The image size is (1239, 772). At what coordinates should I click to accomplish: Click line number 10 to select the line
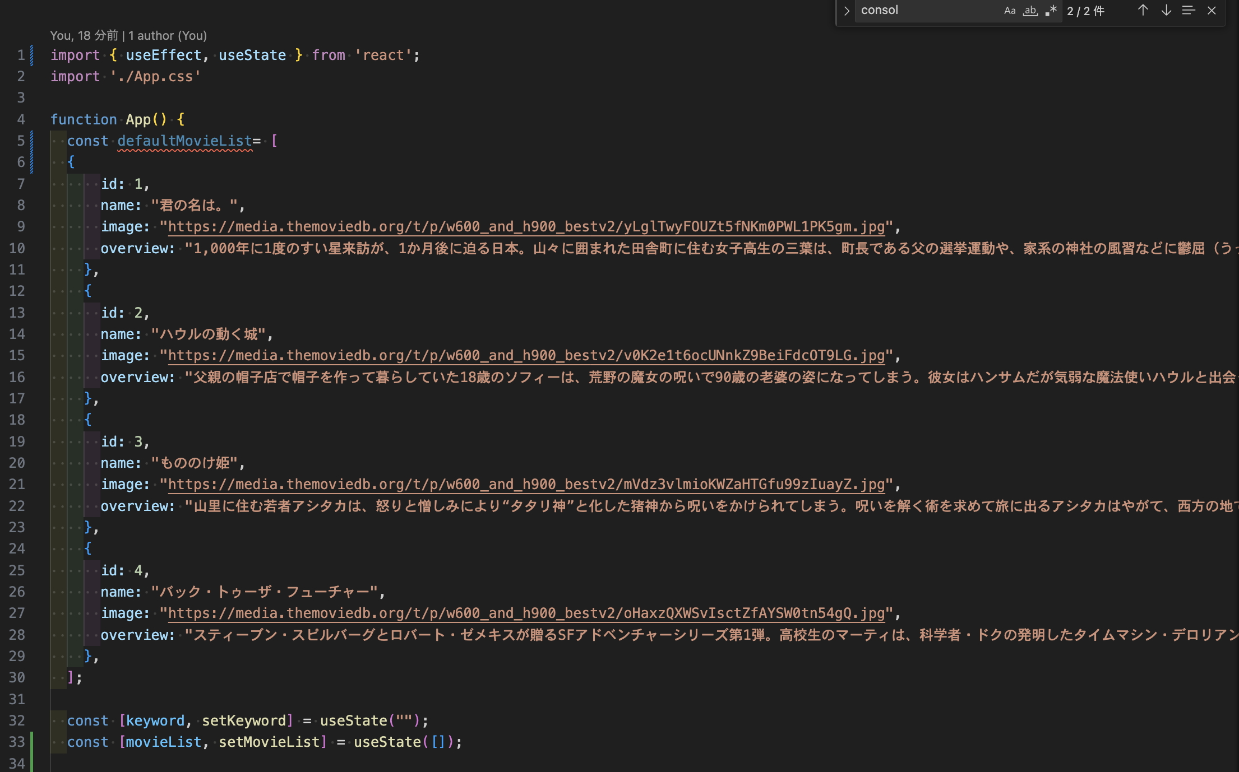pos(17,248)
